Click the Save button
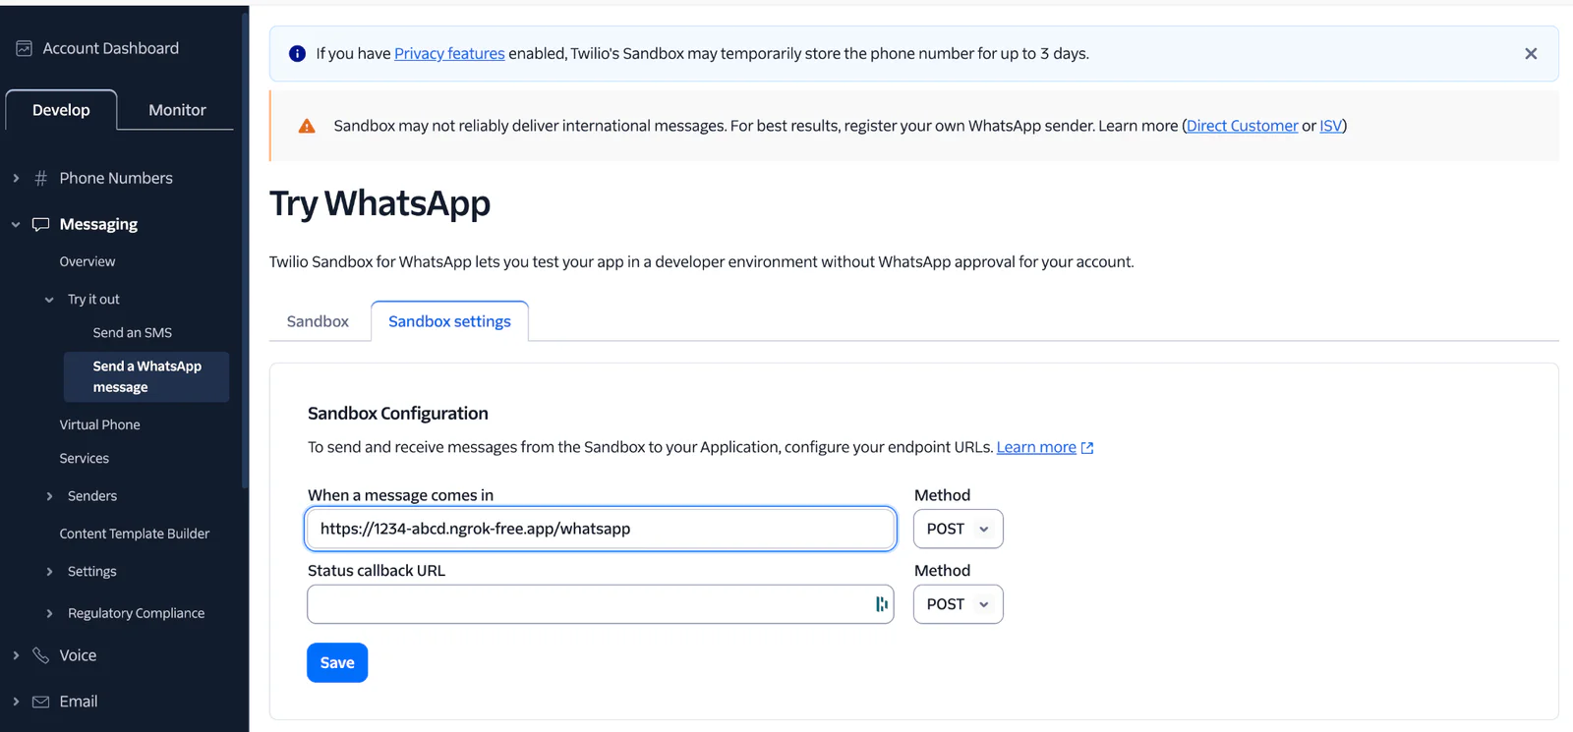The height and width of the screenshot is (732, 1573). click(x=337, y=663)
